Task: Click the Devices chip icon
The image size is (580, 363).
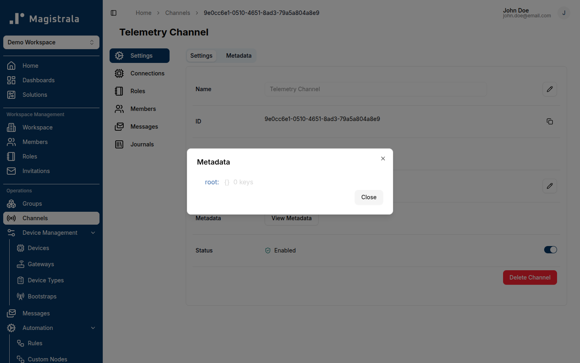Action: click(x=21, y=248)
